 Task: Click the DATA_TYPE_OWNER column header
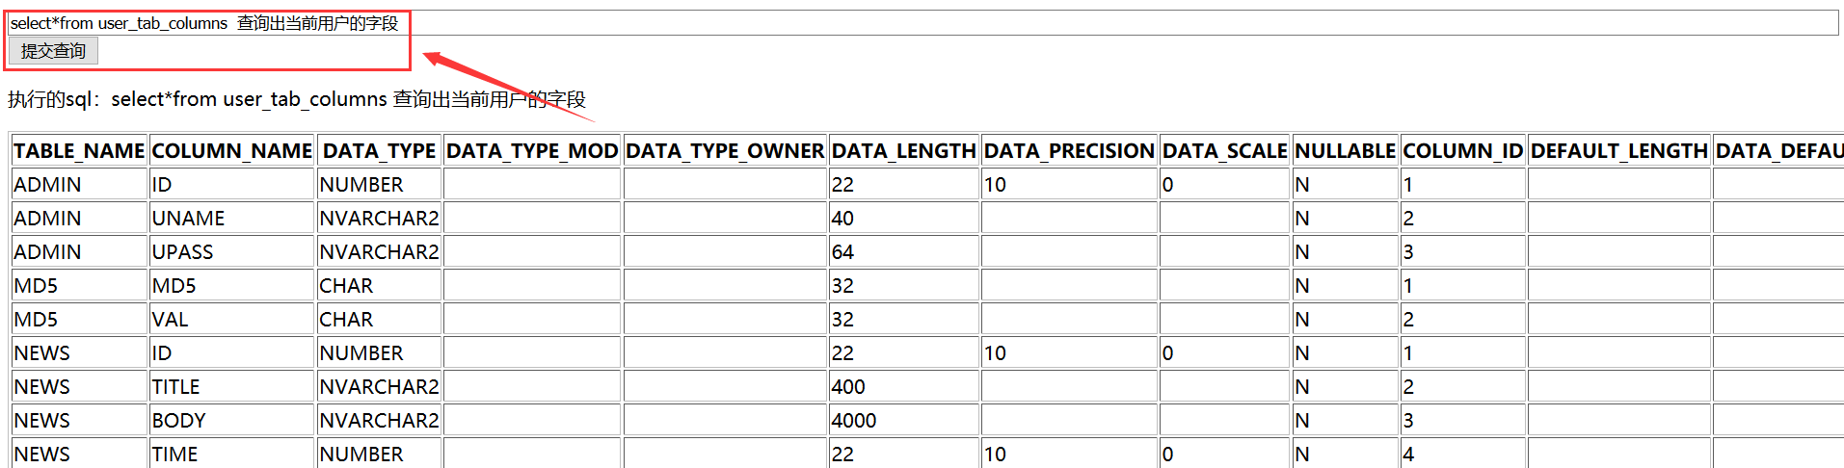click(725, 151)
